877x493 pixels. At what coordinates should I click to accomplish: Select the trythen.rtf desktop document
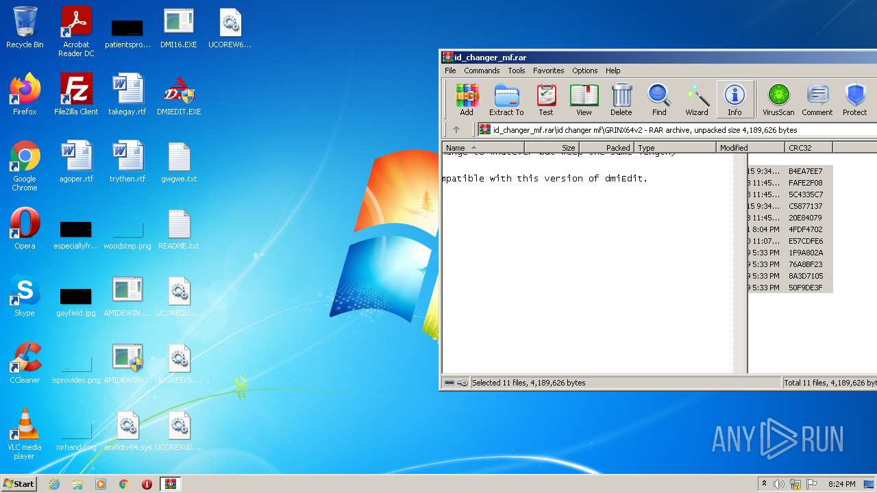[127, 162]
